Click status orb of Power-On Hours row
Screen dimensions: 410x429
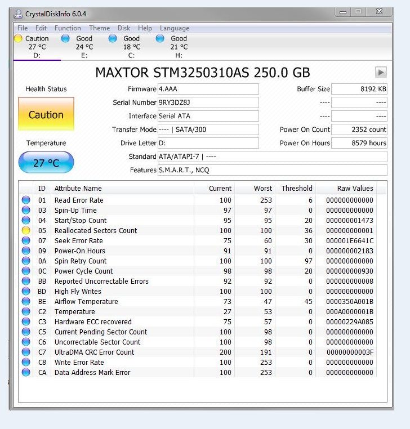[x=26, y=251]
